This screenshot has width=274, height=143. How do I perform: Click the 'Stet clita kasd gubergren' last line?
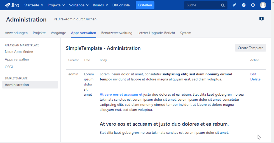click(x=164, y=133)
